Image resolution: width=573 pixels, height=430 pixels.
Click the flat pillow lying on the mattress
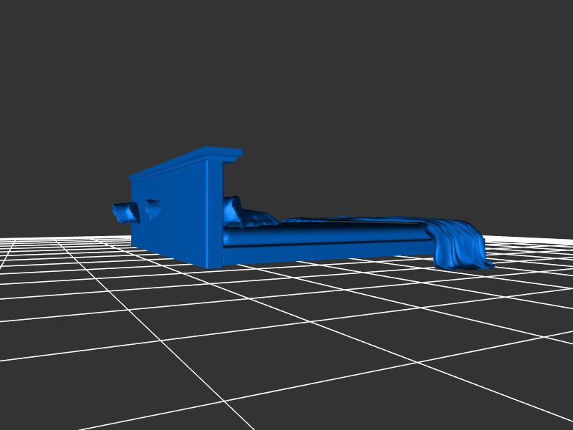260,218
